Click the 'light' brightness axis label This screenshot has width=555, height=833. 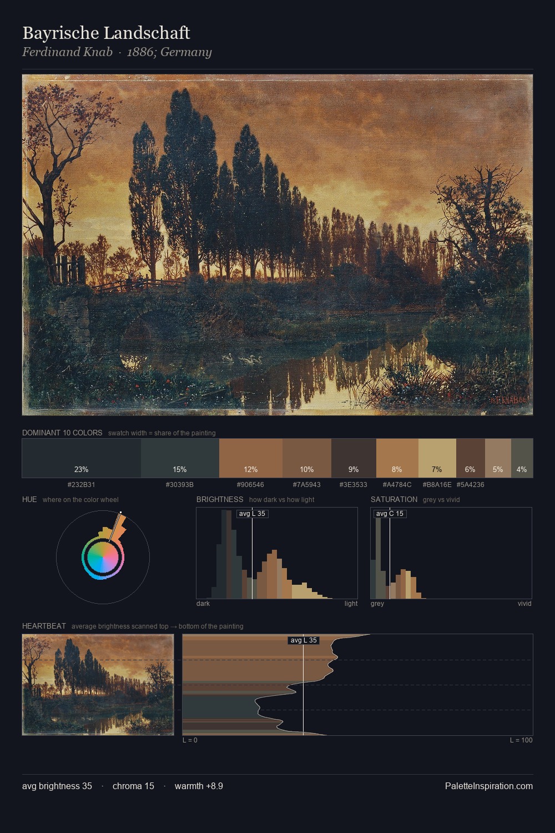pyautogui.click(x=351, y=604)
